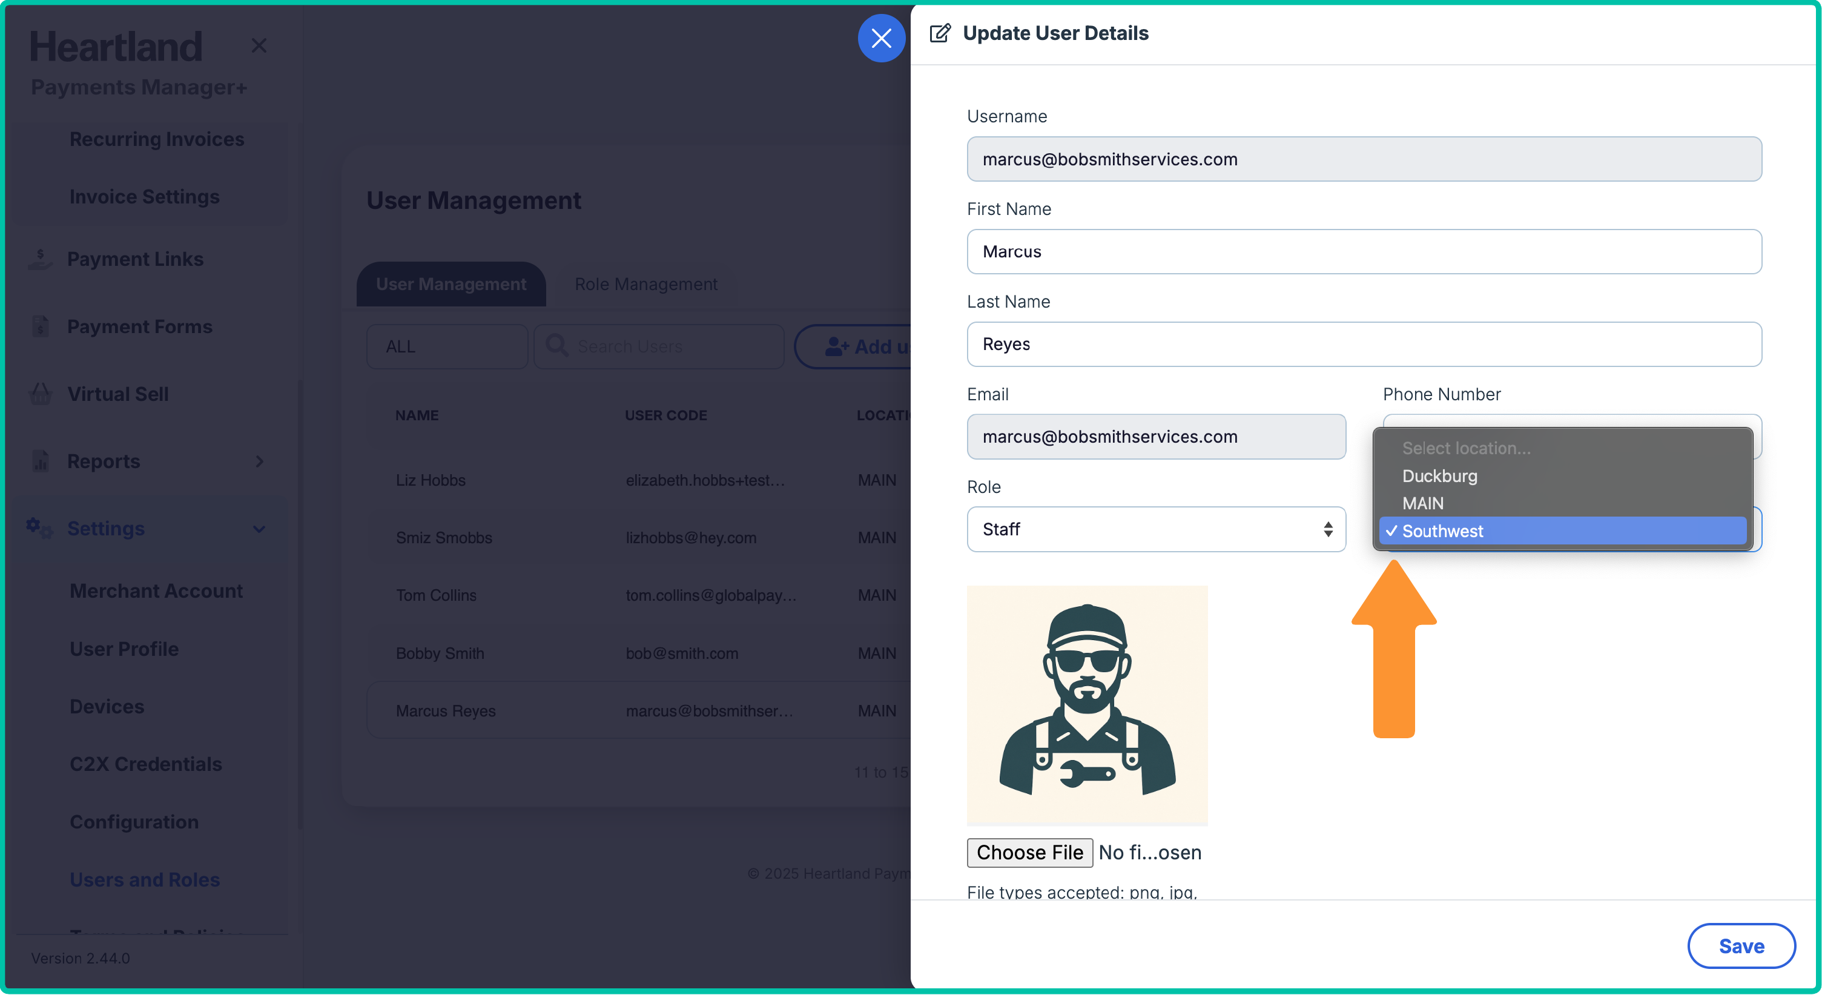The height and width of the screenshot is (995, 1822).
Task: Click the Smiz Smobbs row name
Action: coord(443,537)
